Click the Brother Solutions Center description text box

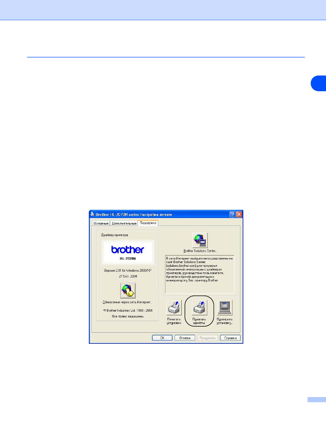coord(200,274)
